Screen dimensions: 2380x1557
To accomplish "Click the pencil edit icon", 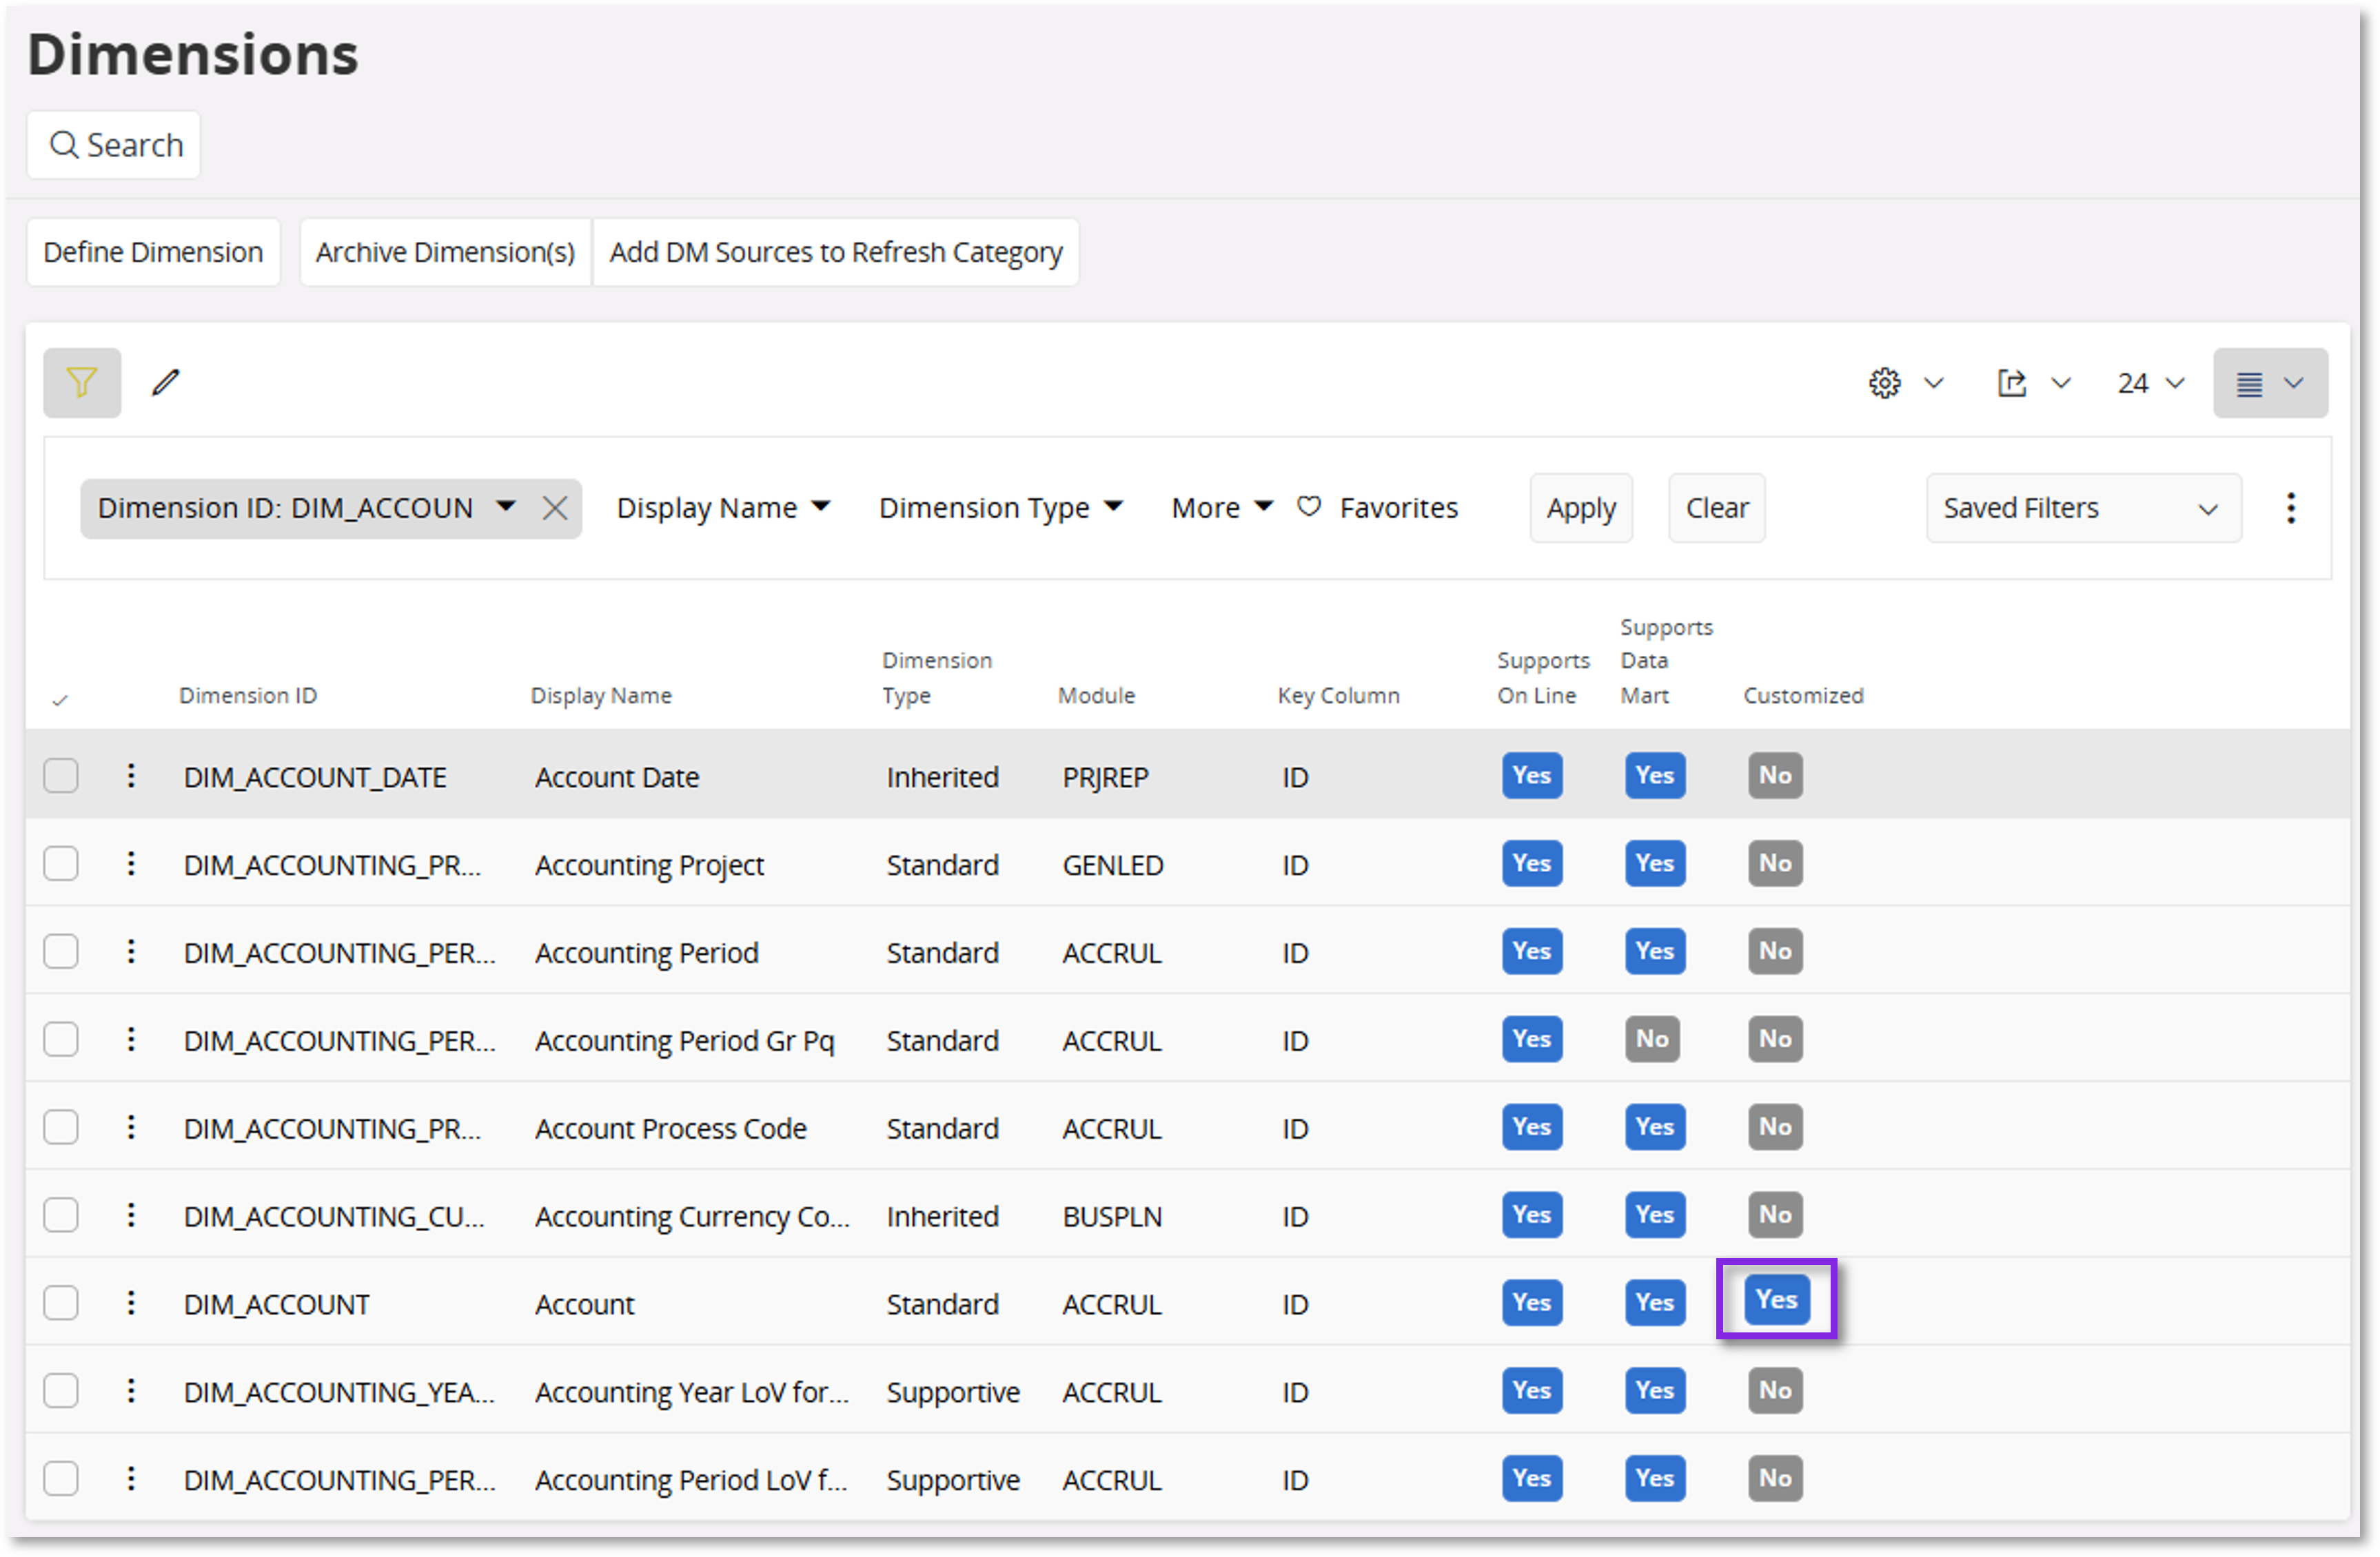I will [166, 383].
